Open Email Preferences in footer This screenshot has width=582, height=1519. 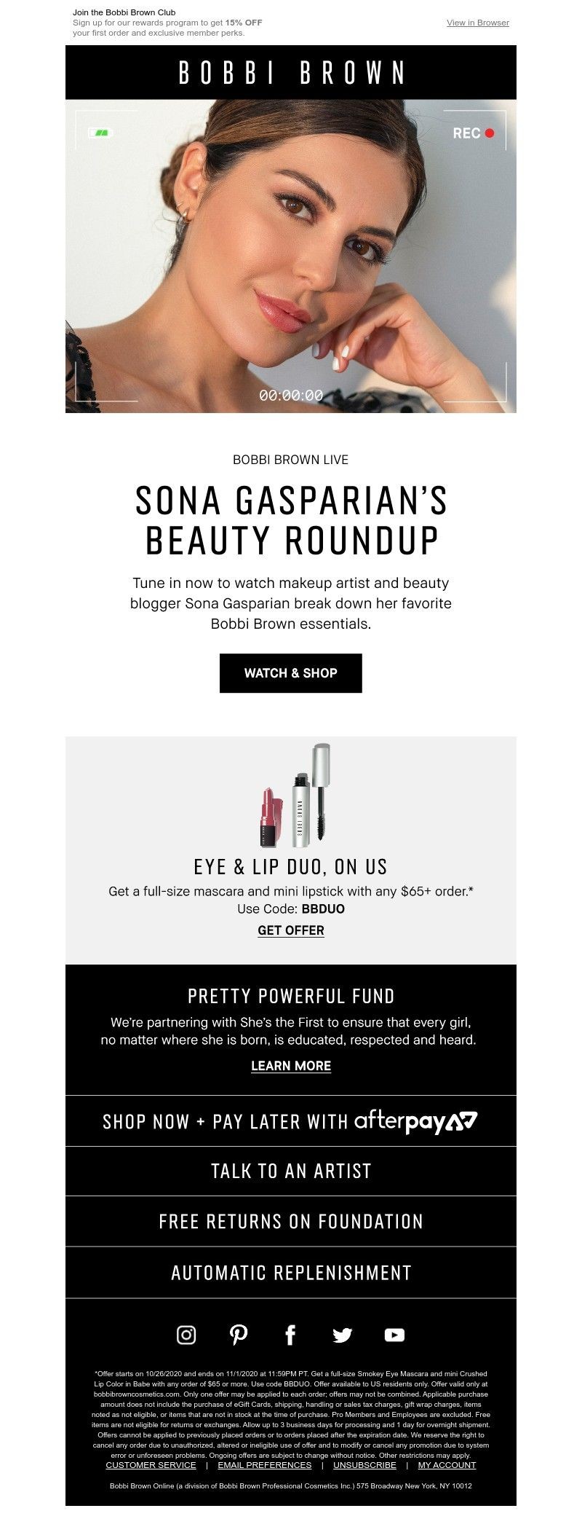(x=265, y=1465)
